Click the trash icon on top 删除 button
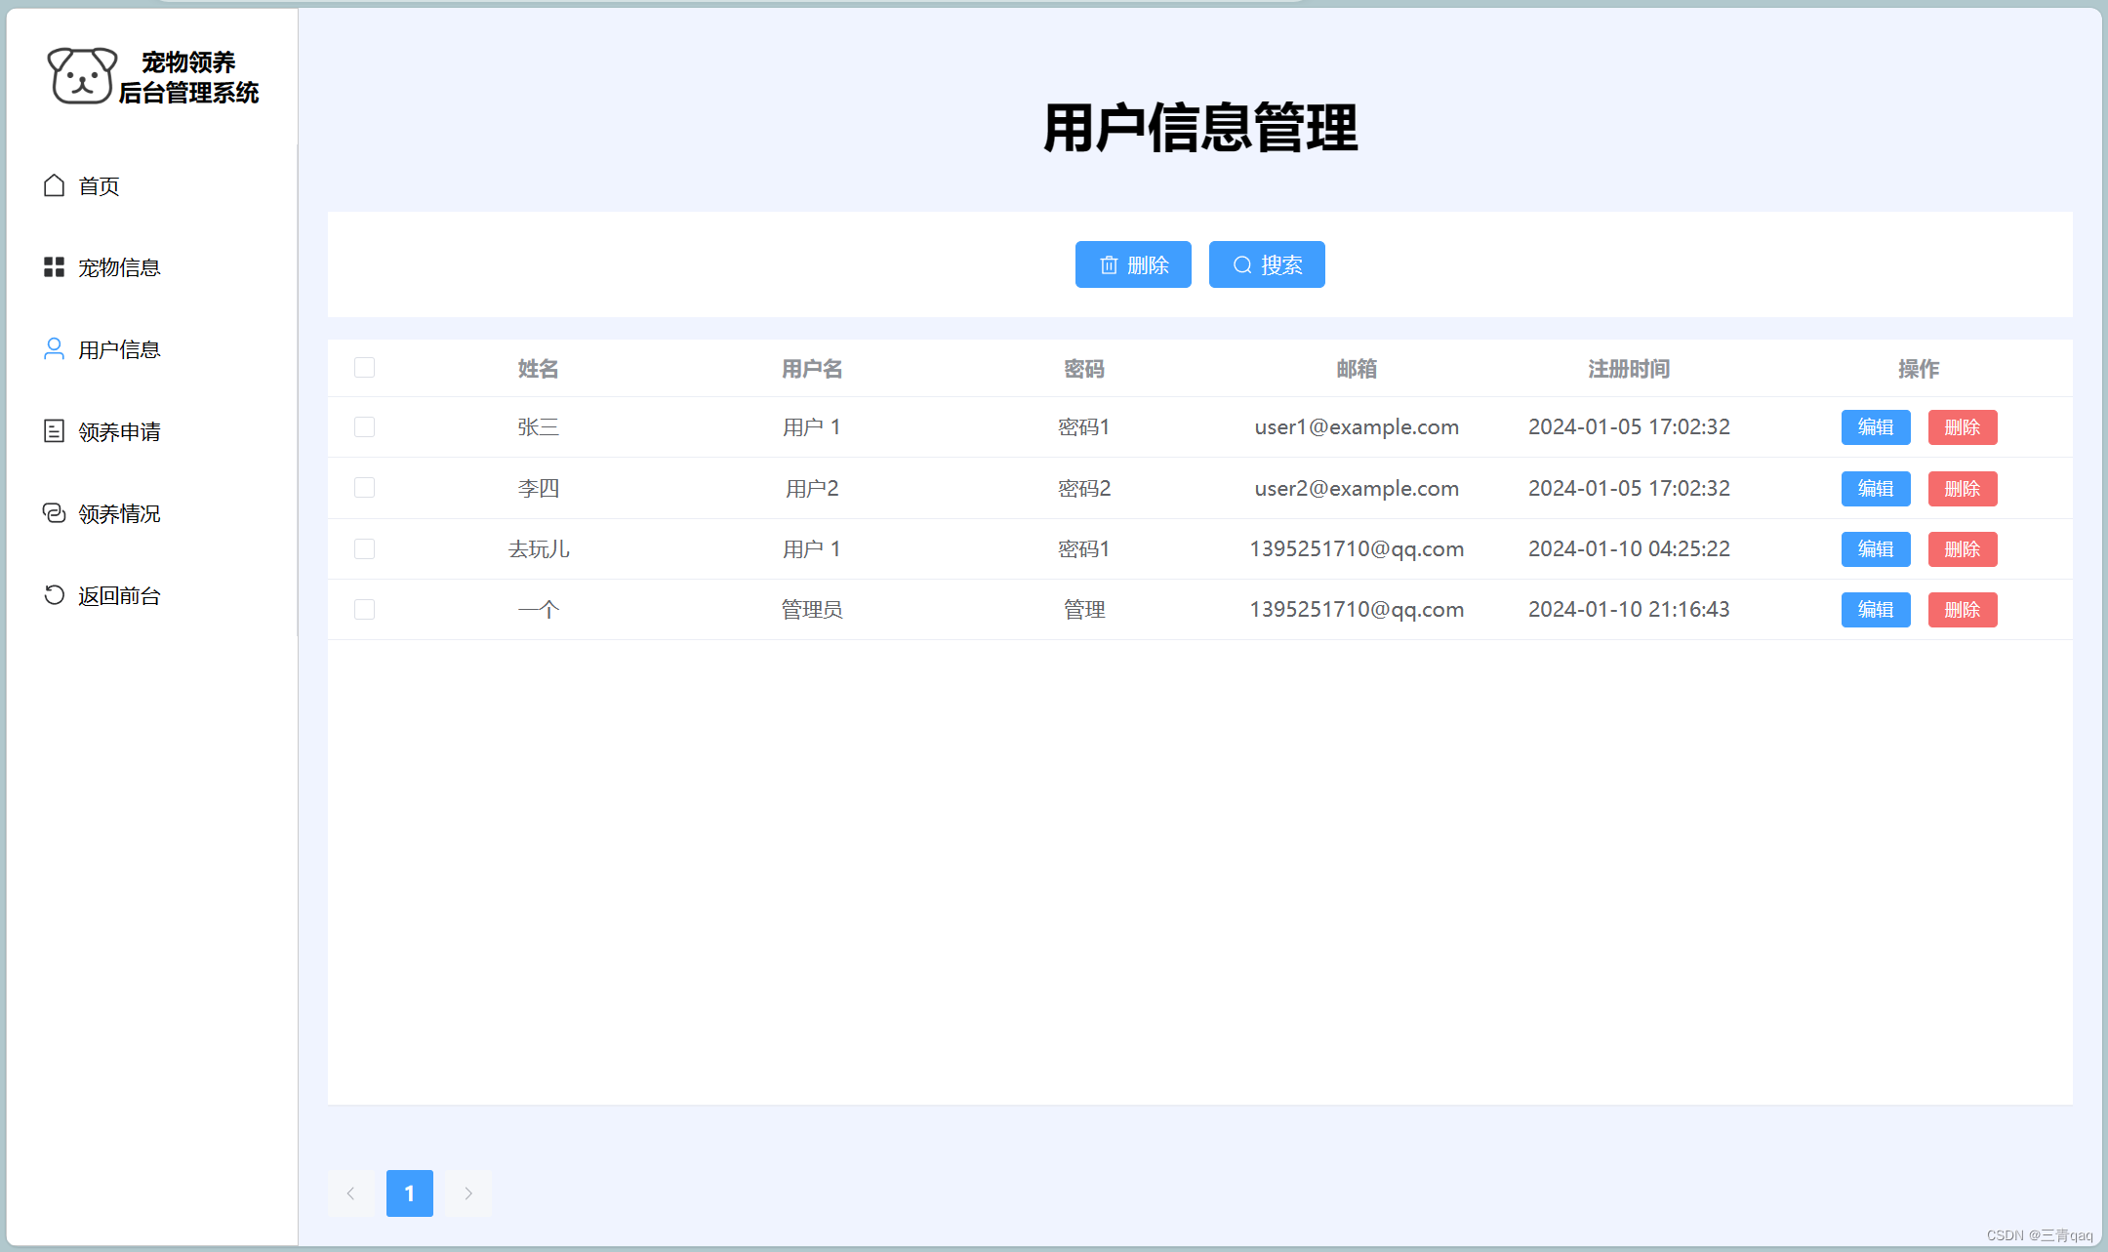 tap(1109, 265)
